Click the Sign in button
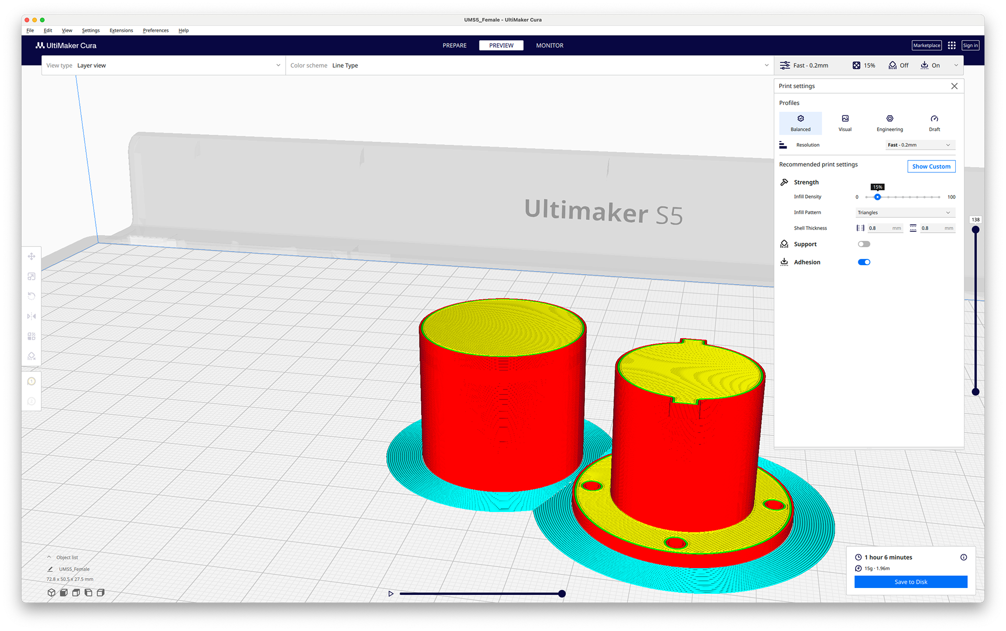Viewport: 1006px width, 631px height. pos(970,46)
